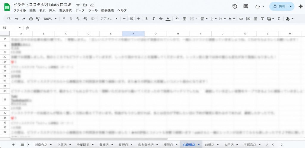Screen dimensions: 305x148
Task: Click the insert link icon
Action: click(x=241, y=19)
